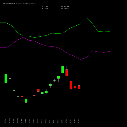Click the 01 Jun date label
Screen dimensions: 127x127
[29, 121]
